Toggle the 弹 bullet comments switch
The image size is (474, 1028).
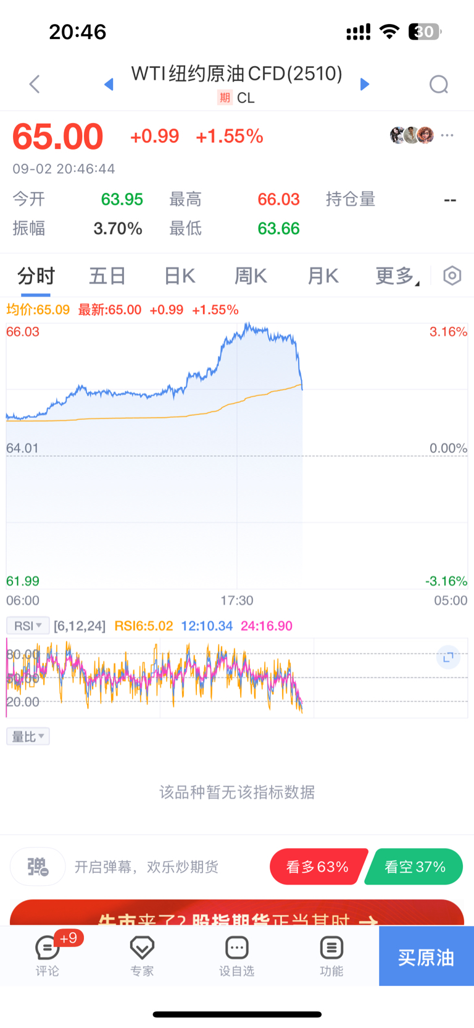38,867
